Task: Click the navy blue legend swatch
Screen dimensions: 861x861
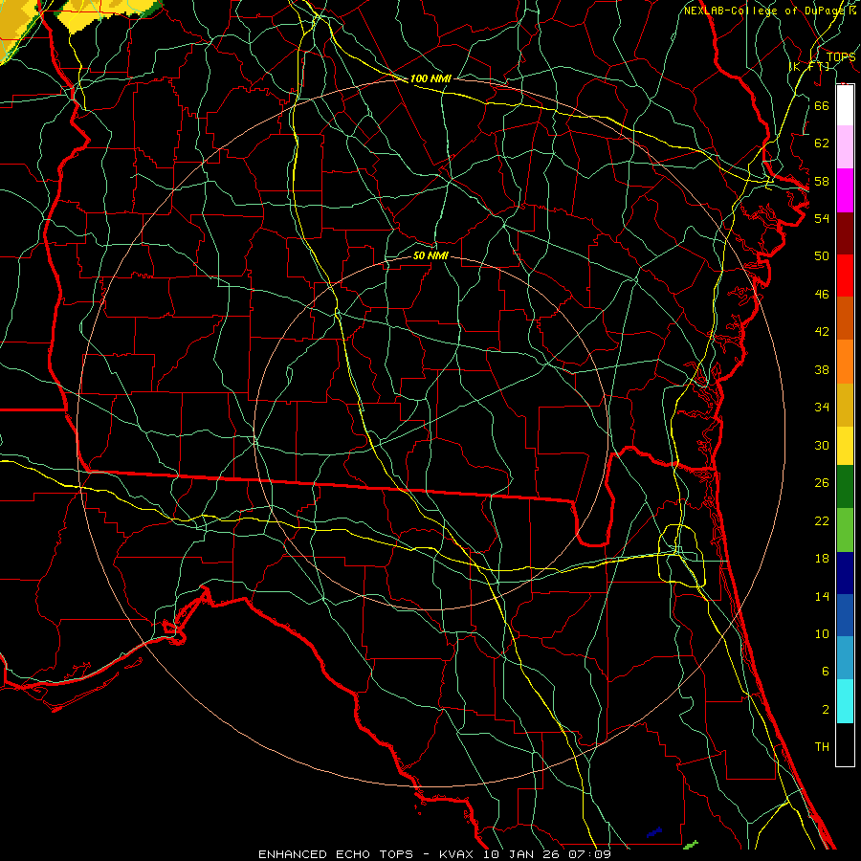Action: [845, 573]
